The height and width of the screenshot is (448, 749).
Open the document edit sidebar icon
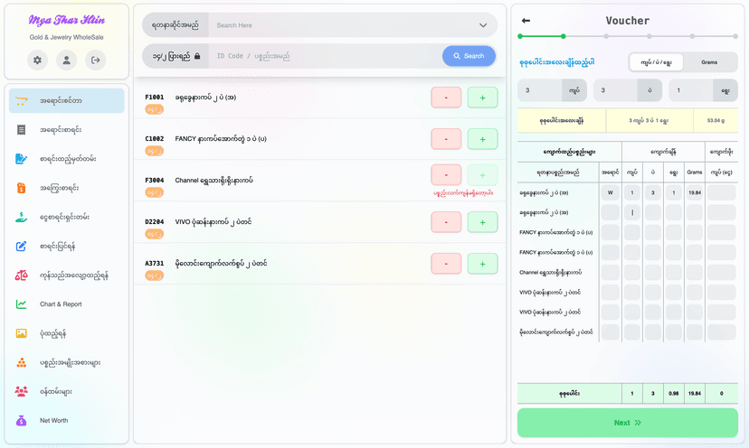point(21,159)
